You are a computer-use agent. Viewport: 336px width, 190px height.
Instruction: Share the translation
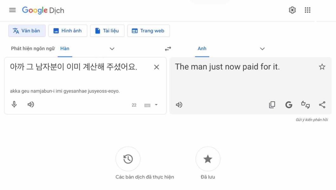[x=322, y=104]
